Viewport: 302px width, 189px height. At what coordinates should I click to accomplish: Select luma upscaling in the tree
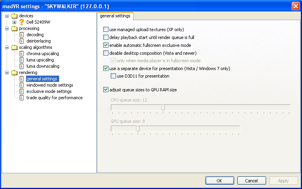tap(40, 60)
